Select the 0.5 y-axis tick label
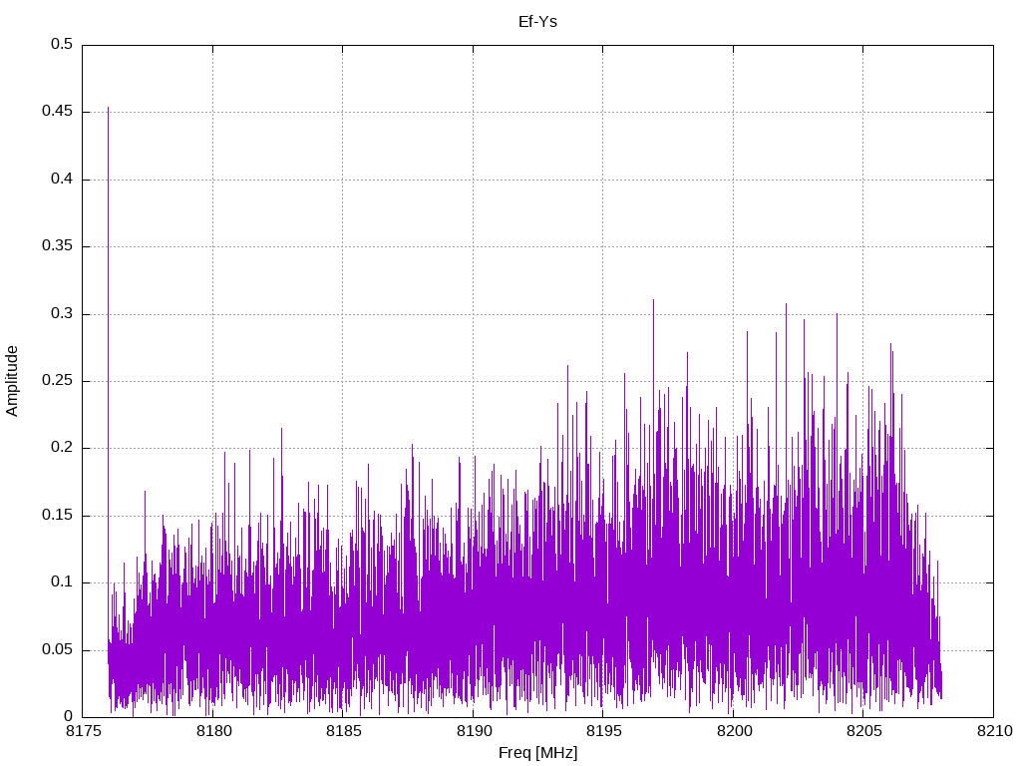1021x766 pixels. point(62,45)
